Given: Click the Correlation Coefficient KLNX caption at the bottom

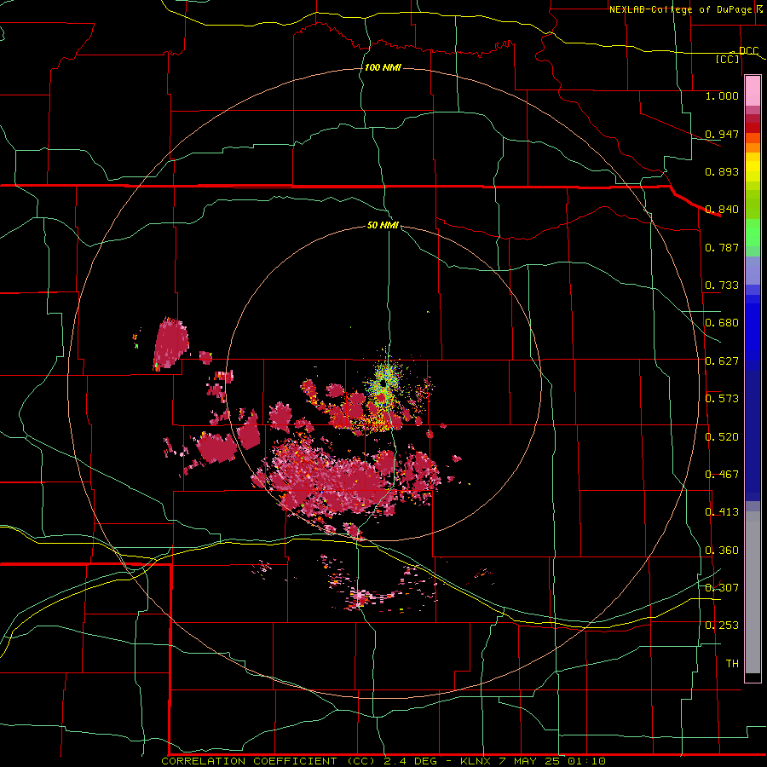Looking at the screenshot, I should [383, 761].
